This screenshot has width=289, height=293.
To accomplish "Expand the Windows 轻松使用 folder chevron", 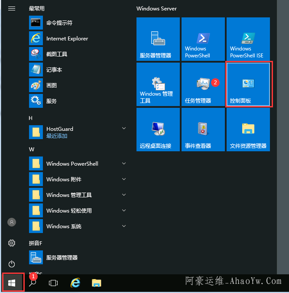I will pyautogui.click(x=124, y=210).
